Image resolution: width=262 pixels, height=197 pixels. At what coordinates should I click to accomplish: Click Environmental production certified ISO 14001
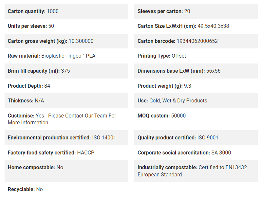pos(62,137)
